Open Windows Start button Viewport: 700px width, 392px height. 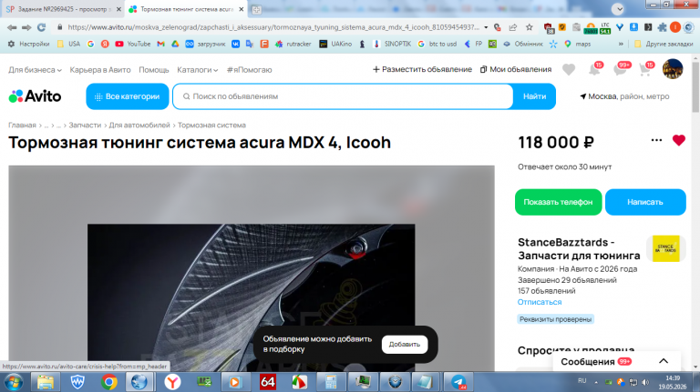point(14,382)
